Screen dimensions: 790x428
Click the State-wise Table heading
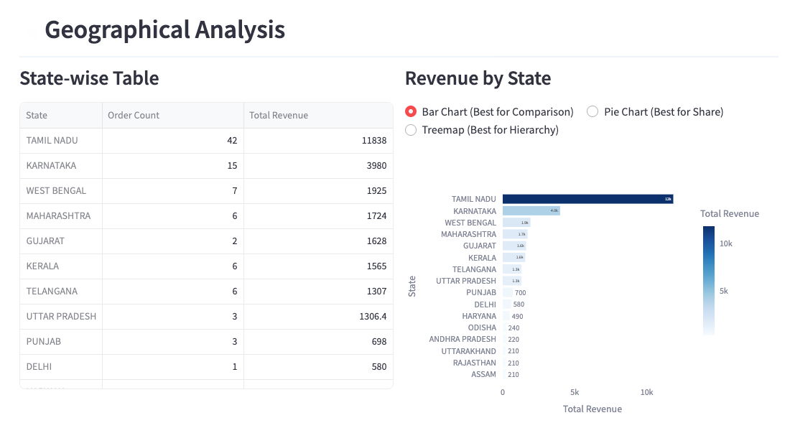click(x=89, y=78)
